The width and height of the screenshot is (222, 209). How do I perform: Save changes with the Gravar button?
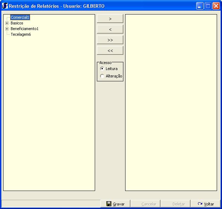pos(116,204)
